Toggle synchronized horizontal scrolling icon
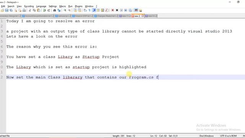 click(79, 10)
